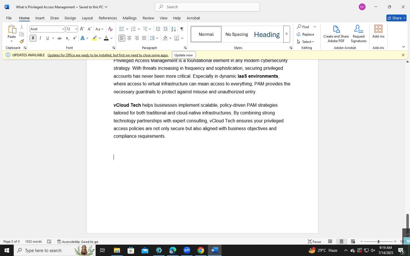Screen dimensions: 410x256
Task: Click the Update now button
Action: tap(184, 55)
